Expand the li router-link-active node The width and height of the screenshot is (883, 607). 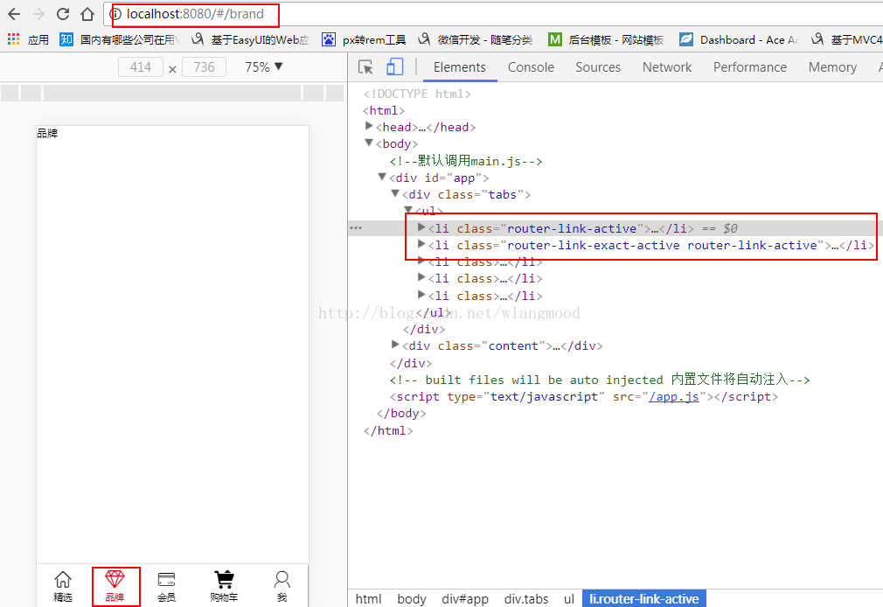421,227
